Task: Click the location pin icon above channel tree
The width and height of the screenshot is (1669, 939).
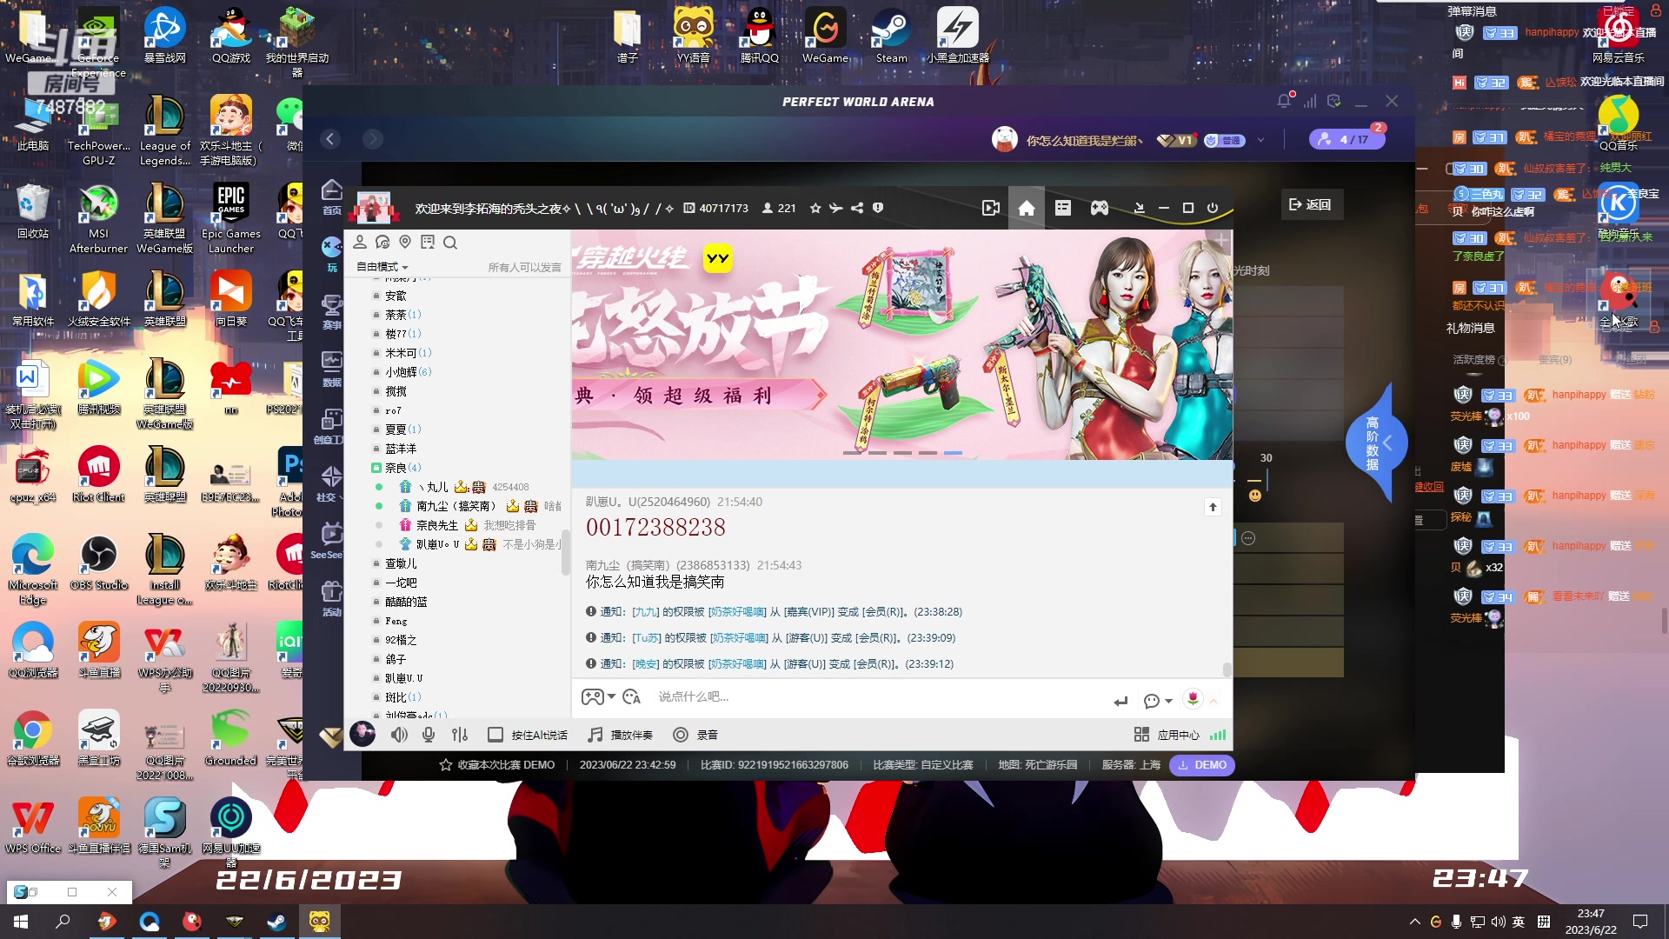Action: coord(405,243)
